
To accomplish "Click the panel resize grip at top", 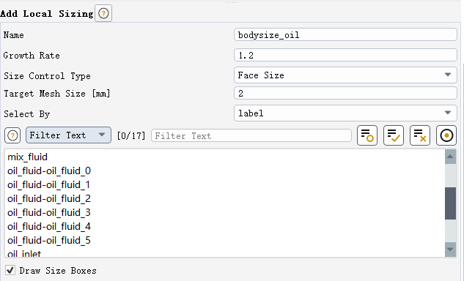I will [232, 2].
